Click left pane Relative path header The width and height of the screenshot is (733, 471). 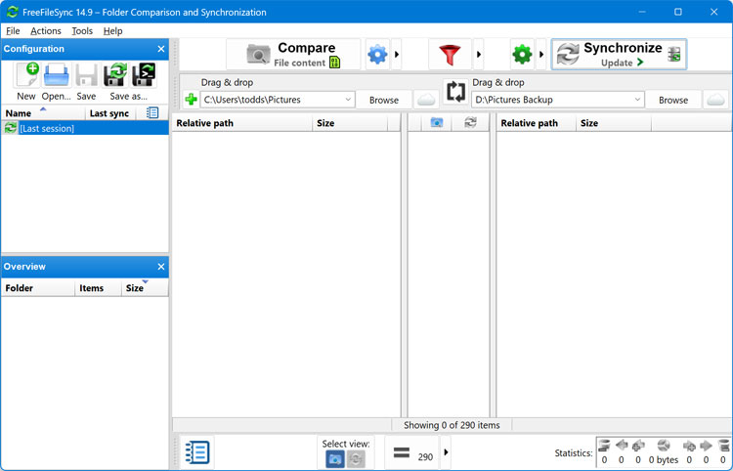242,123
